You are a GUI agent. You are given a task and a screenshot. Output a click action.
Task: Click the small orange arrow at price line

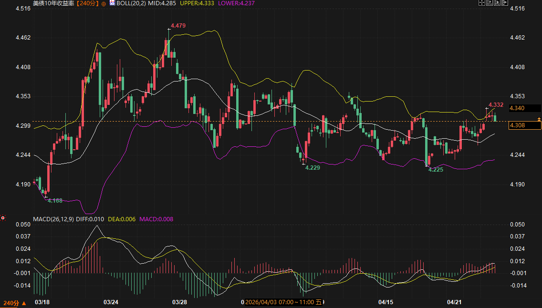(x=539, y=118)
